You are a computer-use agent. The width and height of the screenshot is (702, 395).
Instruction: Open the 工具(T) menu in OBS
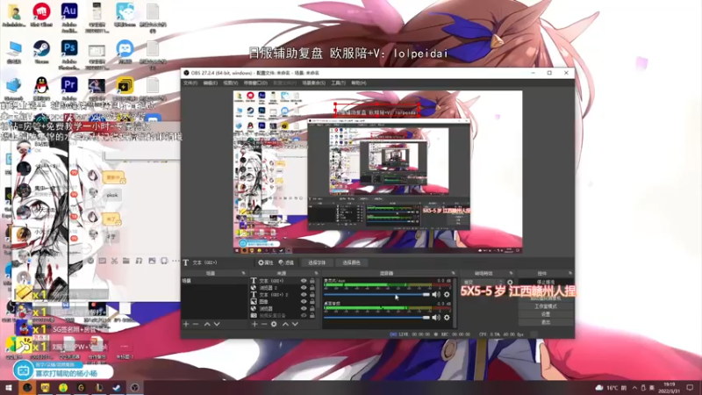[x=338, y=83]
